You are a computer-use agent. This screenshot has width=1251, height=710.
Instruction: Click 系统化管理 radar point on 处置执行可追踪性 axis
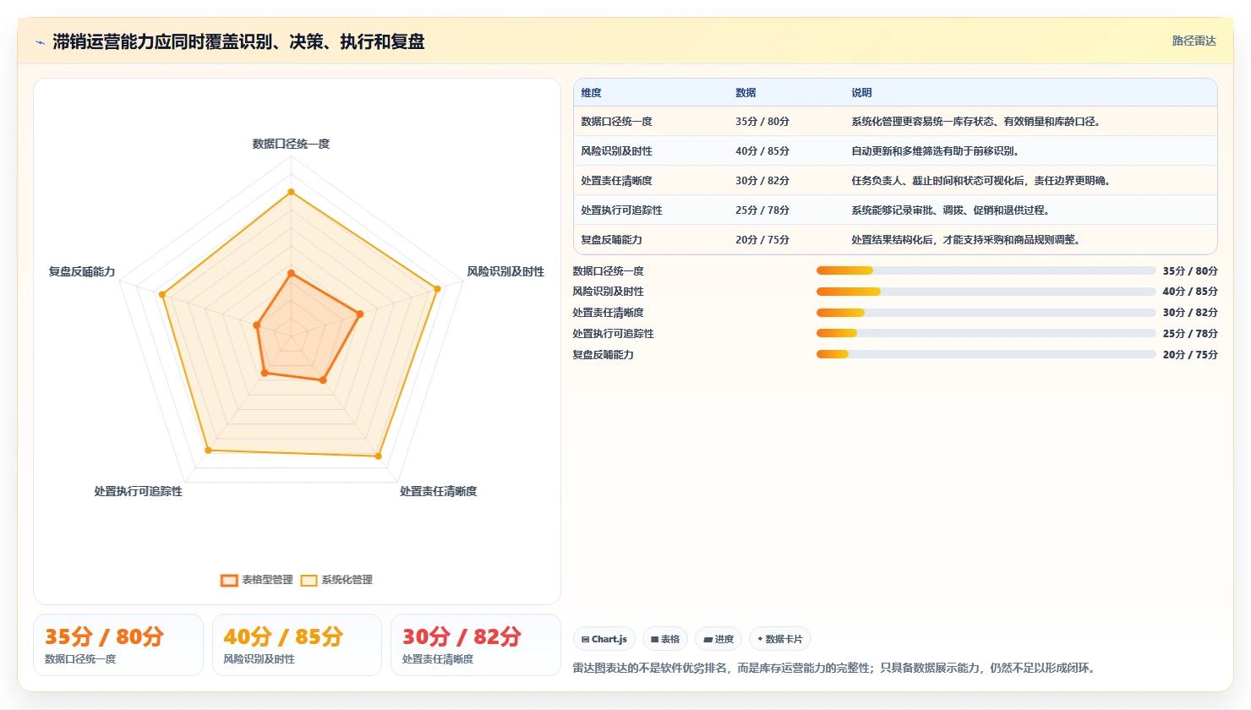click(208, 451)
